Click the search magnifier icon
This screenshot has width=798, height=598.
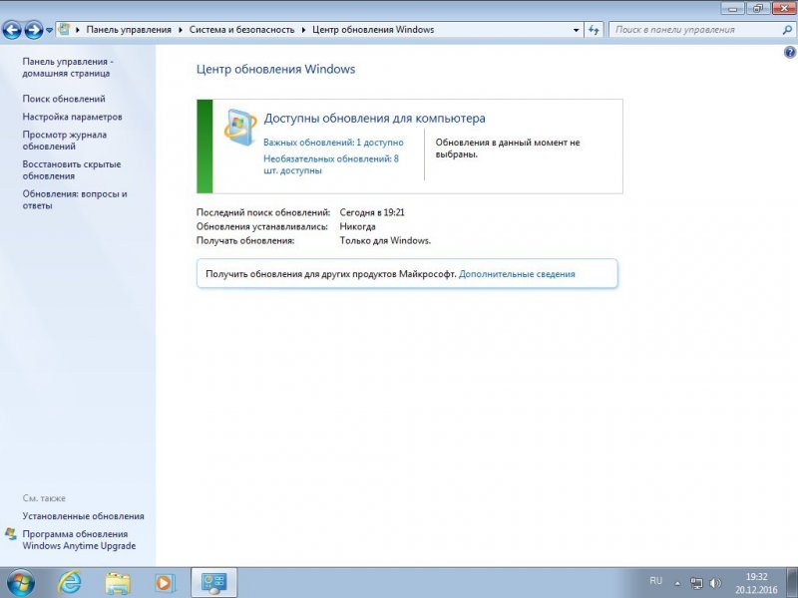coord(787,30)
